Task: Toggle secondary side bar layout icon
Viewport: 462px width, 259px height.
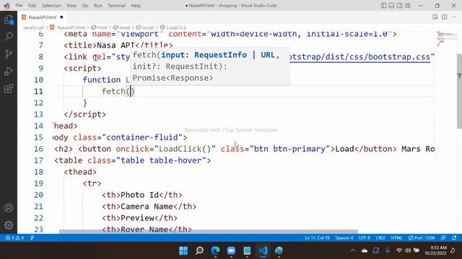Action: pos(399,6)
